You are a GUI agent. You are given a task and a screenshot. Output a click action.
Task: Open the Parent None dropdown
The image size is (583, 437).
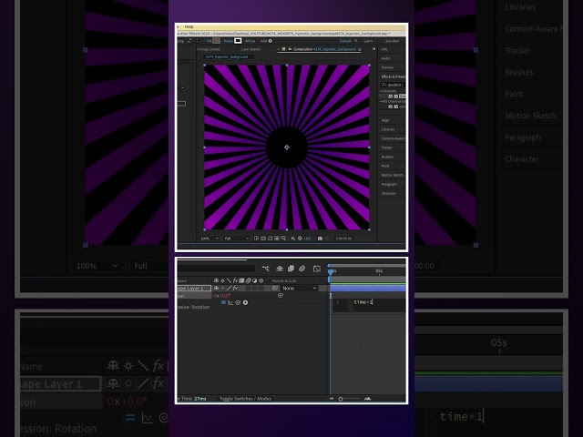[300, 288]
